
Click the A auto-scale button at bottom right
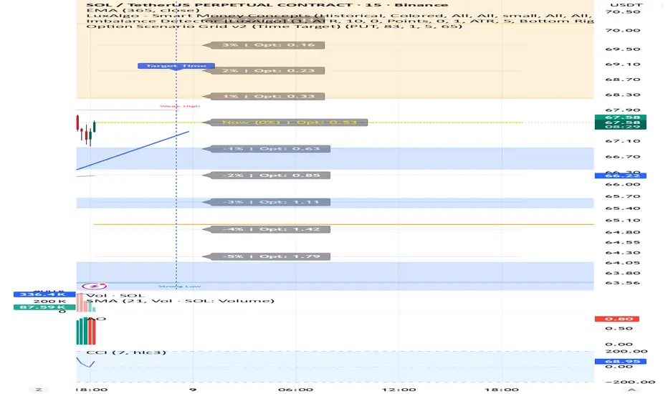coord(631,389)
